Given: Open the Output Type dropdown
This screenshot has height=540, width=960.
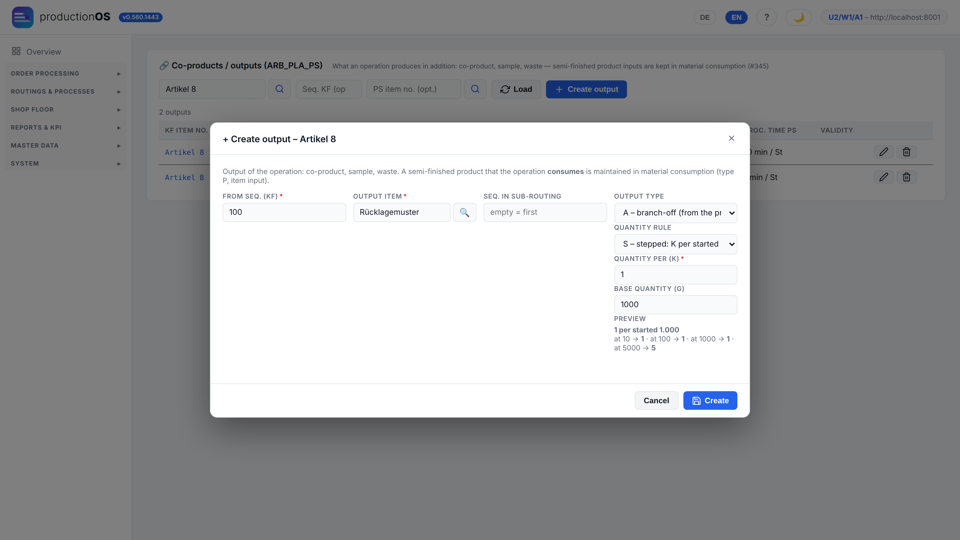Looking at the screenshot, I should (675, 213).
